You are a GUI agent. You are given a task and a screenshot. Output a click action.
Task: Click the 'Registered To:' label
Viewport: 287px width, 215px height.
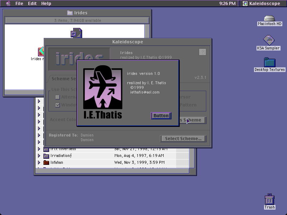(63, 135)
